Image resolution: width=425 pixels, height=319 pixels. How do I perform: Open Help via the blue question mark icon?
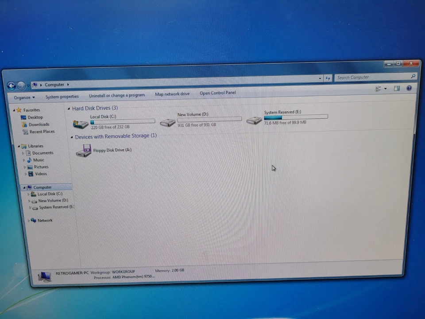[409, 88]
